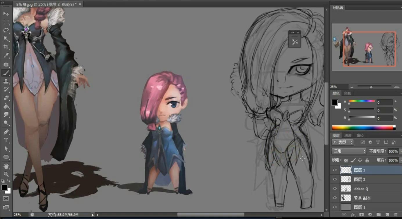This screenshot has width=402, height=219.
Task: Create new fill or adjustment layer
Action: pos(370,215)
